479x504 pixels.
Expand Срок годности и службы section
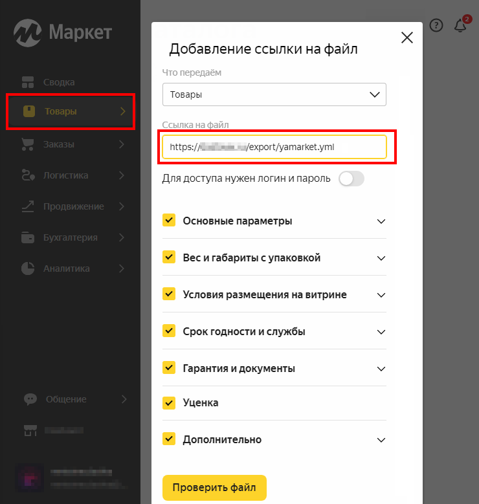[381, 332]
